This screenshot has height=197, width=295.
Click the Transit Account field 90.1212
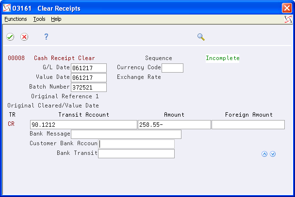tap(83, 124)
